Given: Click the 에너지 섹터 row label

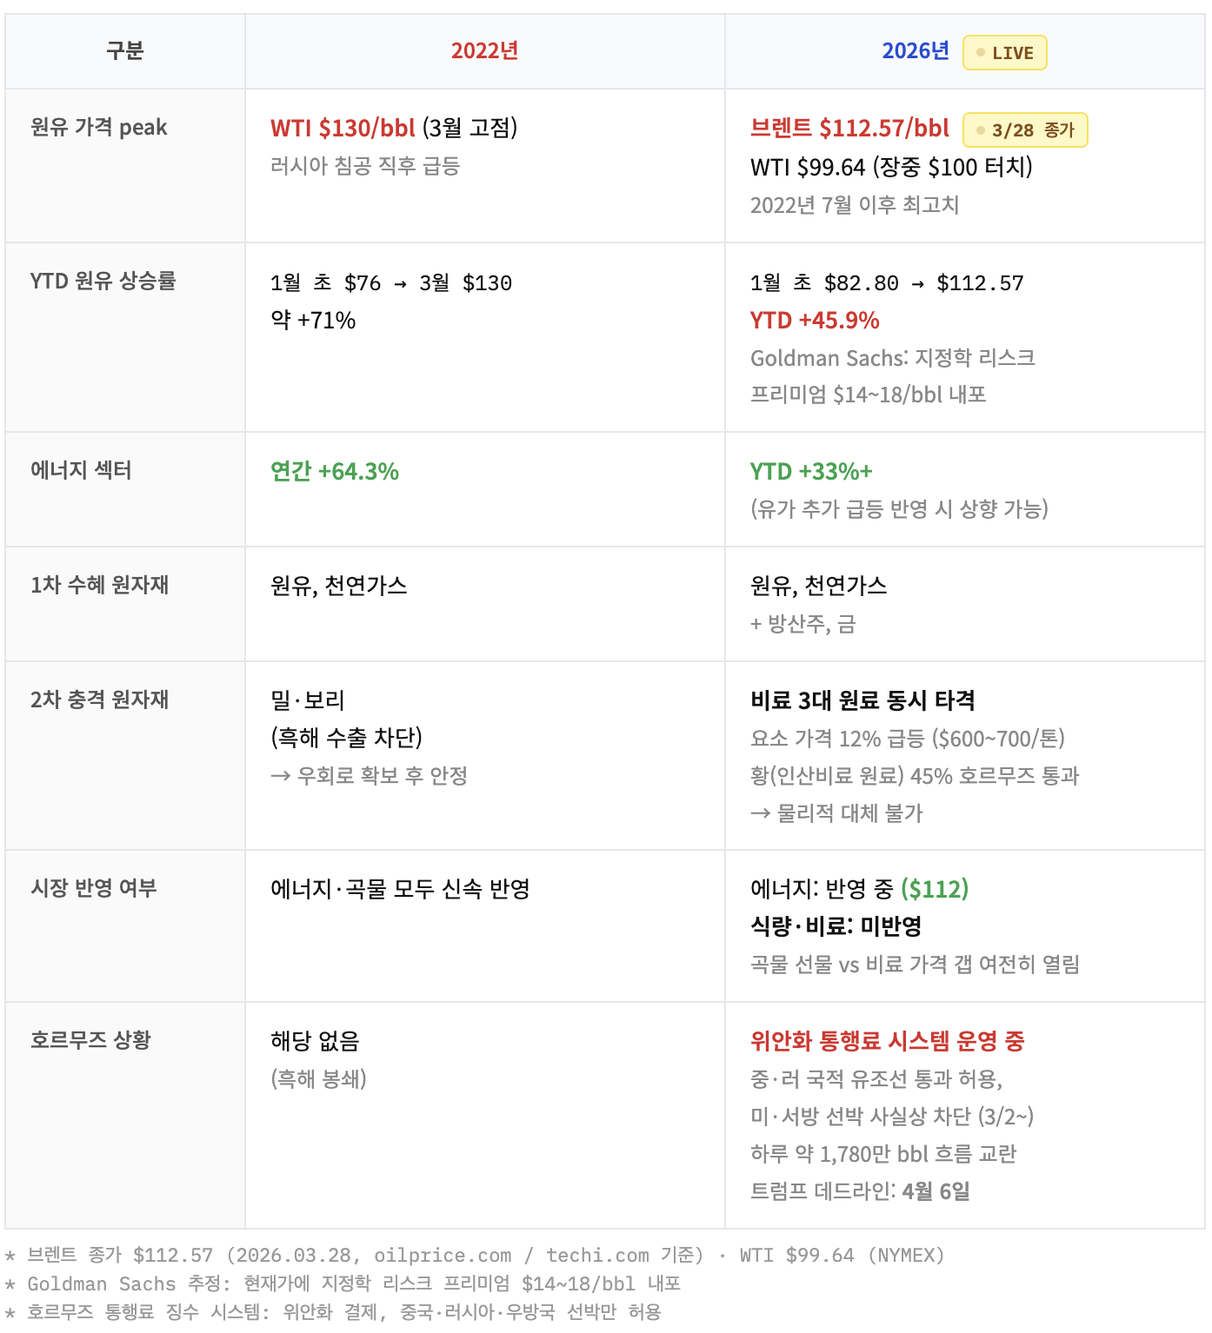Looking at the screenshot, I should click(x=81, y=470).
